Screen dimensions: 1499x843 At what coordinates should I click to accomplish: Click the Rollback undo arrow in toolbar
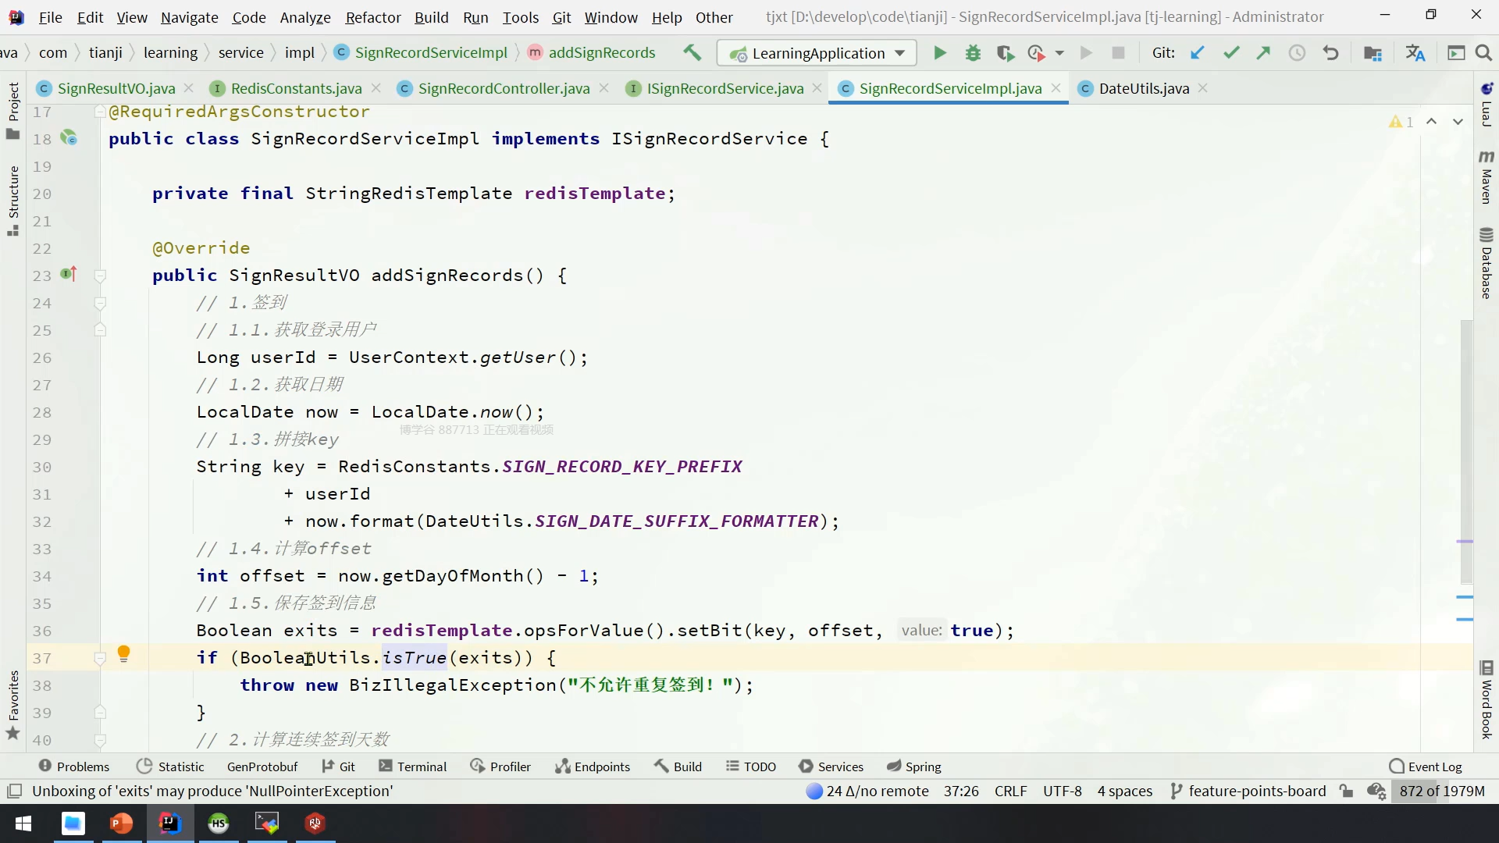coord(1331,53)
